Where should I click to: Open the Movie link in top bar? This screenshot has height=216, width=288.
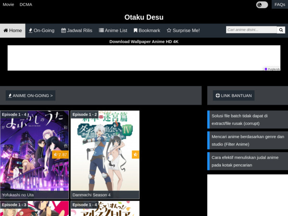tap(8, 5)
